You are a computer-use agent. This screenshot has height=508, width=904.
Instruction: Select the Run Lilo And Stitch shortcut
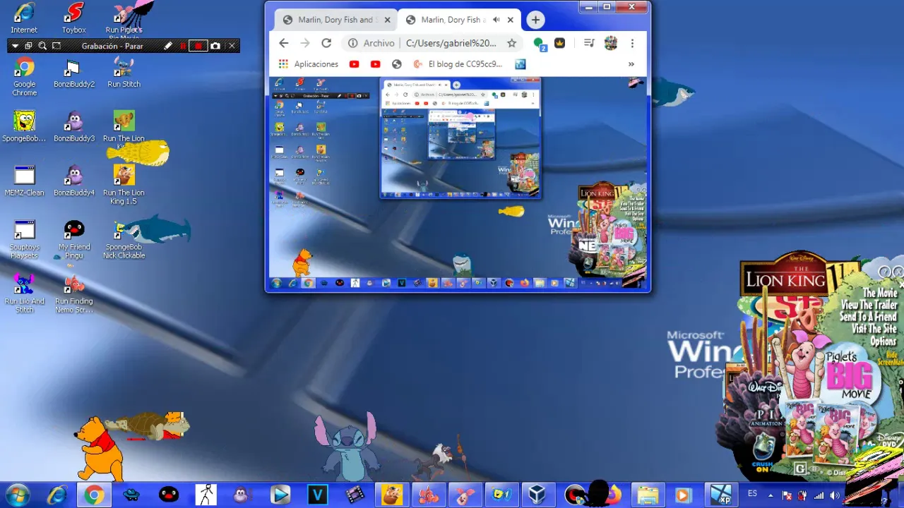(24, 294)
